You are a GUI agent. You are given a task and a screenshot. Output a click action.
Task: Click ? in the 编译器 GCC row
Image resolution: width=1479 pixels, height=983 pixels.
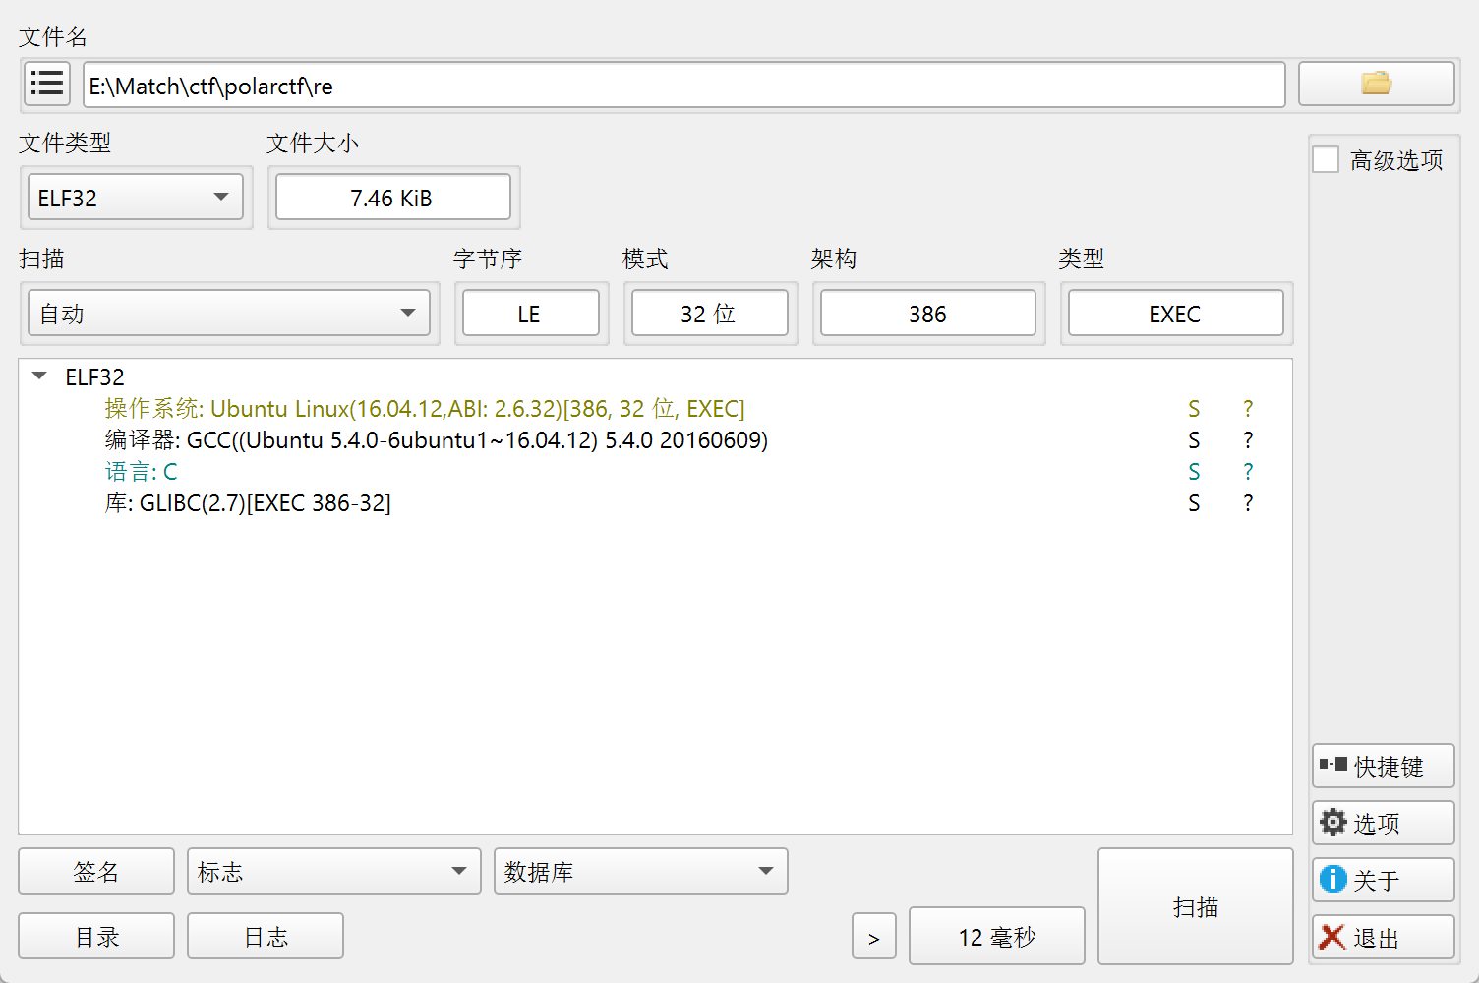(1248, 440)
